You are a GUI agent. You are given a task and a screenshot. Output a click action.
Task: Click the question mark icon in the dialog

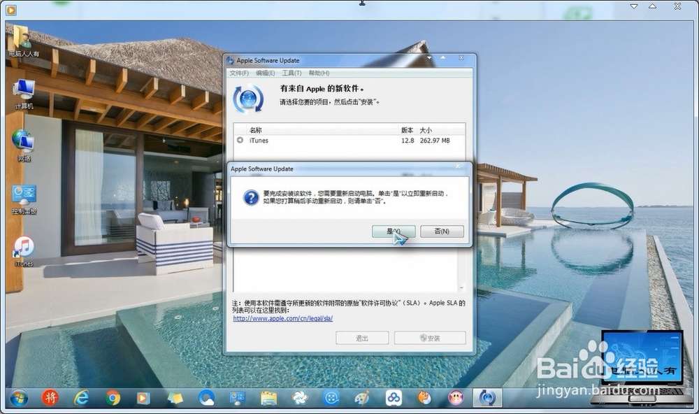tap(251, 197)
